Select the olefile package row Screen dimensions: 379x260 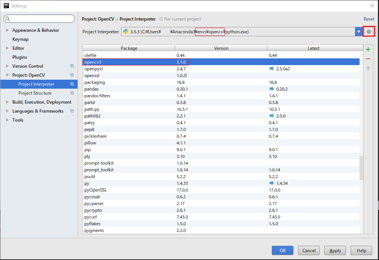[221, 55]
